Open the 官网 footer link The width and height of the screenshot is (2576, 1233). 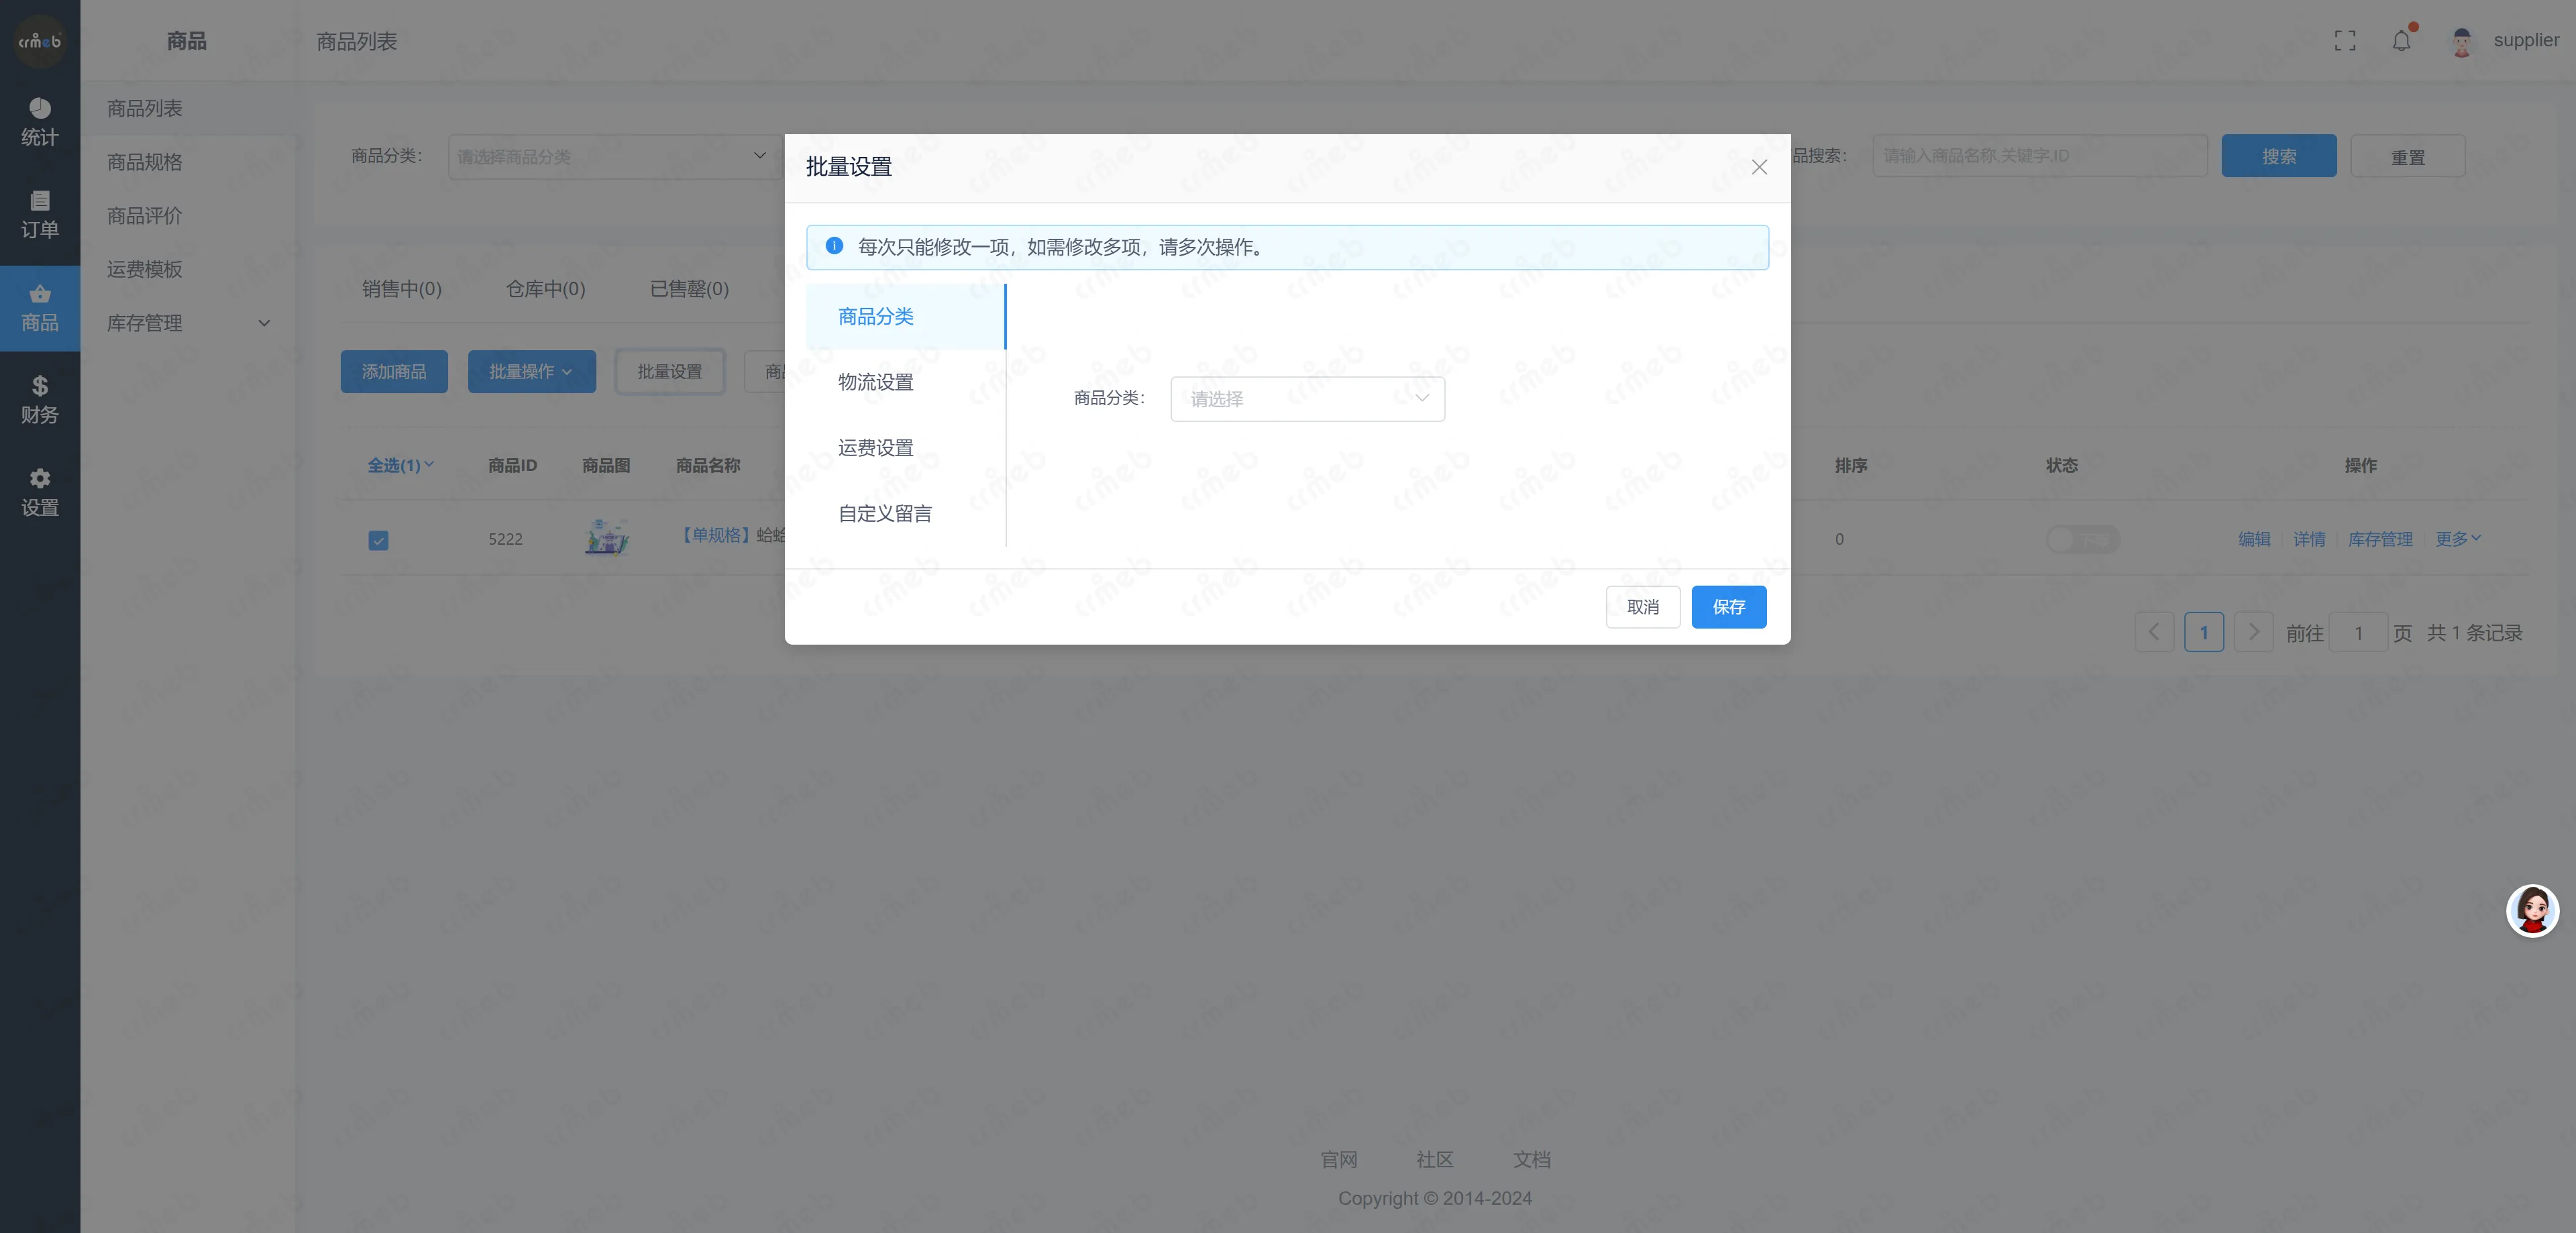pyautogui.click(x=1339, y=1159)
